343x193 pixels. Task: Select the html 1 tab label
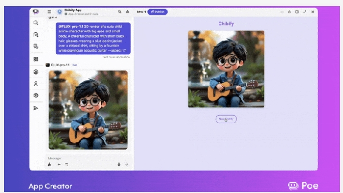tap(141, 12)
